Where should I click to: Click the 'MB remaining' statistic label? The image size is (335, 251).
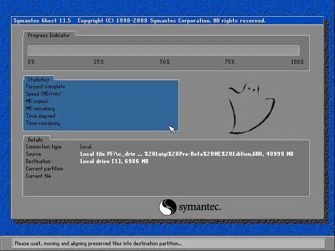pos(40,109)
